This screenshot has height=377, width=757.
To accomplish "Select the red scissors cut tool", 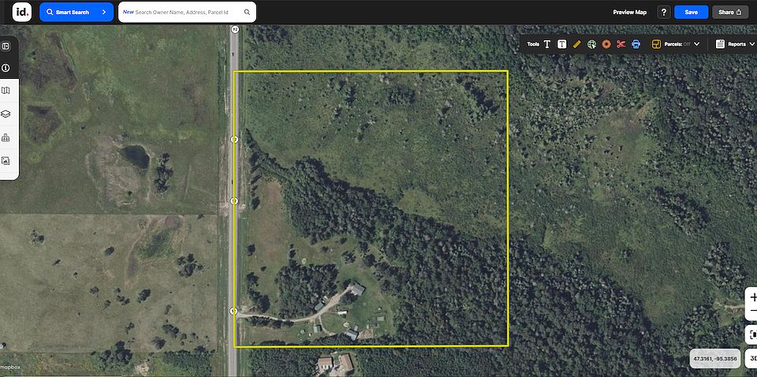I will pyautogui.click(x=621, y=44).
